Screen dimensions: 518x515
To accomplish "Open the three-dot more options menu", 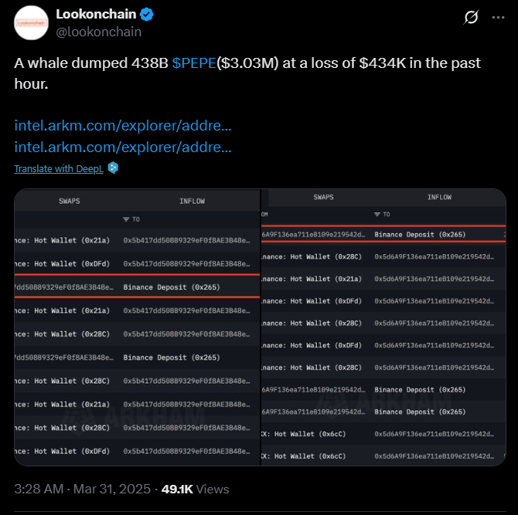I will (x=498, y=18).
